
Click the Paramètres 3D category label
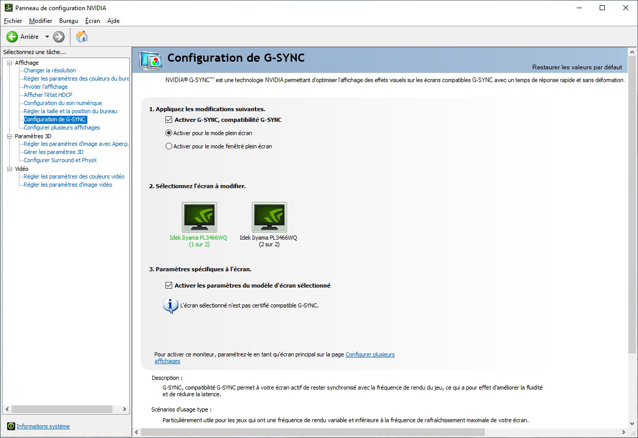pos(33,136)
